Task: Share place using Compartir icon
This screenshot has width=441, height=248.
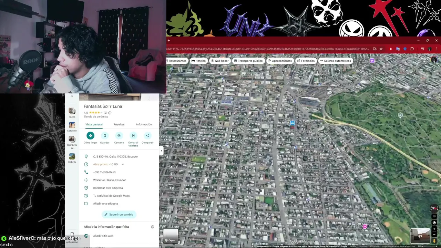Action: (147, 135)
